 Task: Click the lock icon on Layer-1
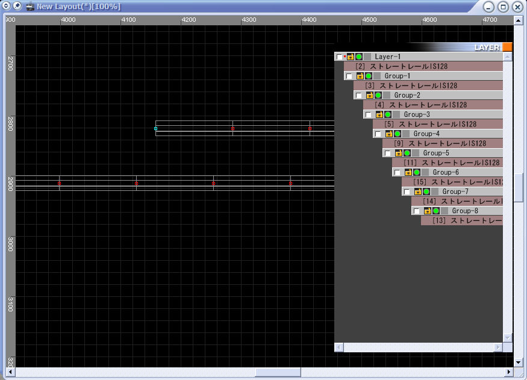(x=350, y=57)
